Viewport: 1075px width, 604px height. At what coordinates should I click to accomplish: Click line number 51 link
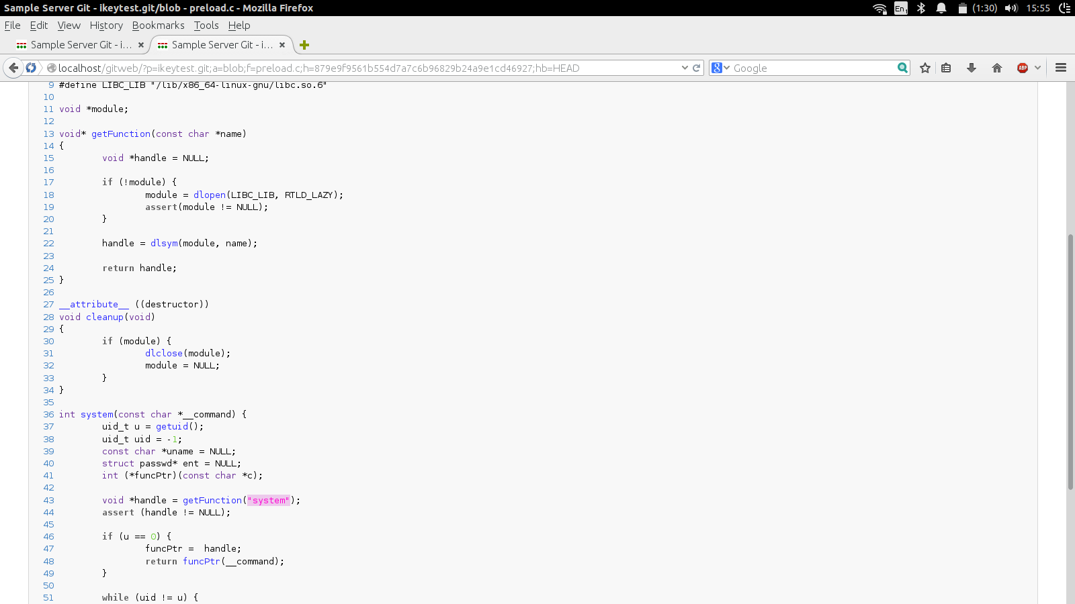(48, 597)
